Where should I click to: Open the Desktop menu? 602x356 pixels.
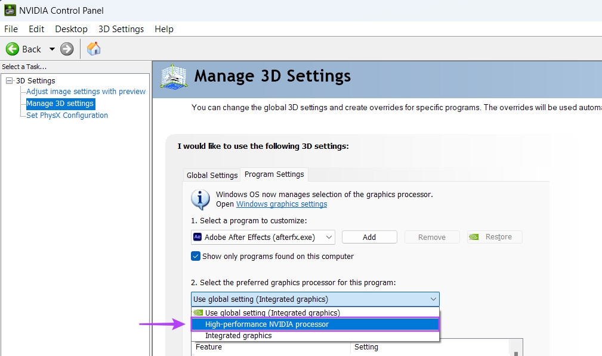pyautogui.click(x=71, y=29)
